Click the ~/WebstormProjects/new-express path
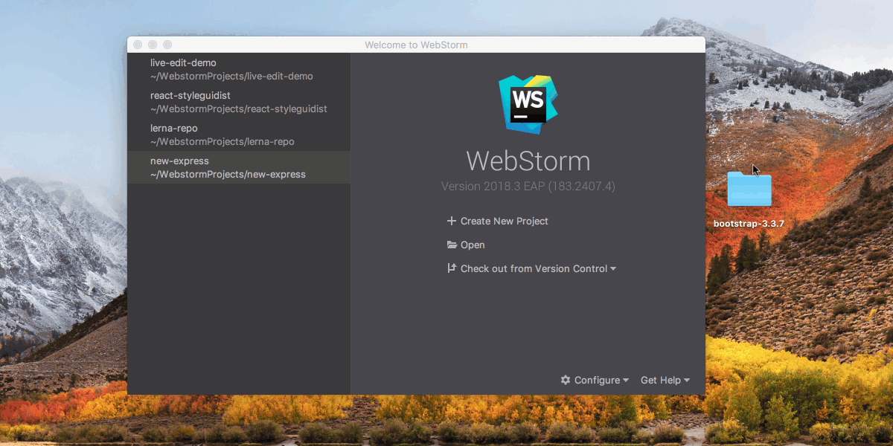 [x=228, y=175]
